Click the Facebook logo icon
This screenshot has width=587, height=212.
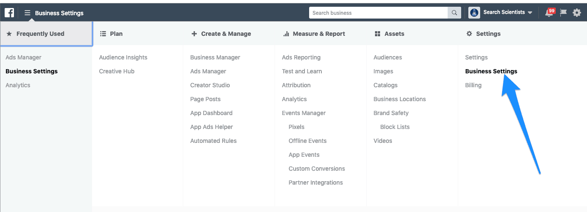tap(9, 13)
